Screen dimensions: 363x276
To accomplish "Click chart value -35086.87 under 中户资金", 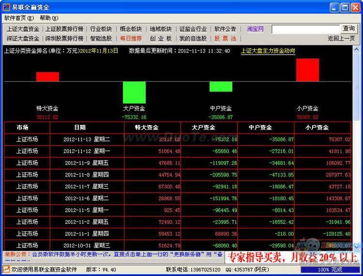I will pyautogui.click(x=221, y=117).
